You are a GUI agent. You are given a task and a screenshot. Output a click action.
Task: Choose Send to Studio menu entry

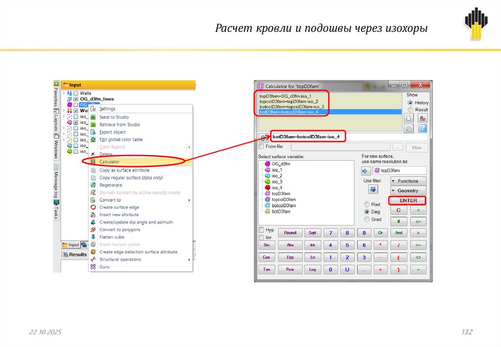pyautogui.click(x=140, y=117)
